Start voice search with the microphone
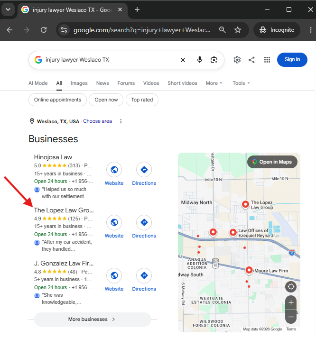The width and height of the screenshot is (316, 338). tap(200, 60)
